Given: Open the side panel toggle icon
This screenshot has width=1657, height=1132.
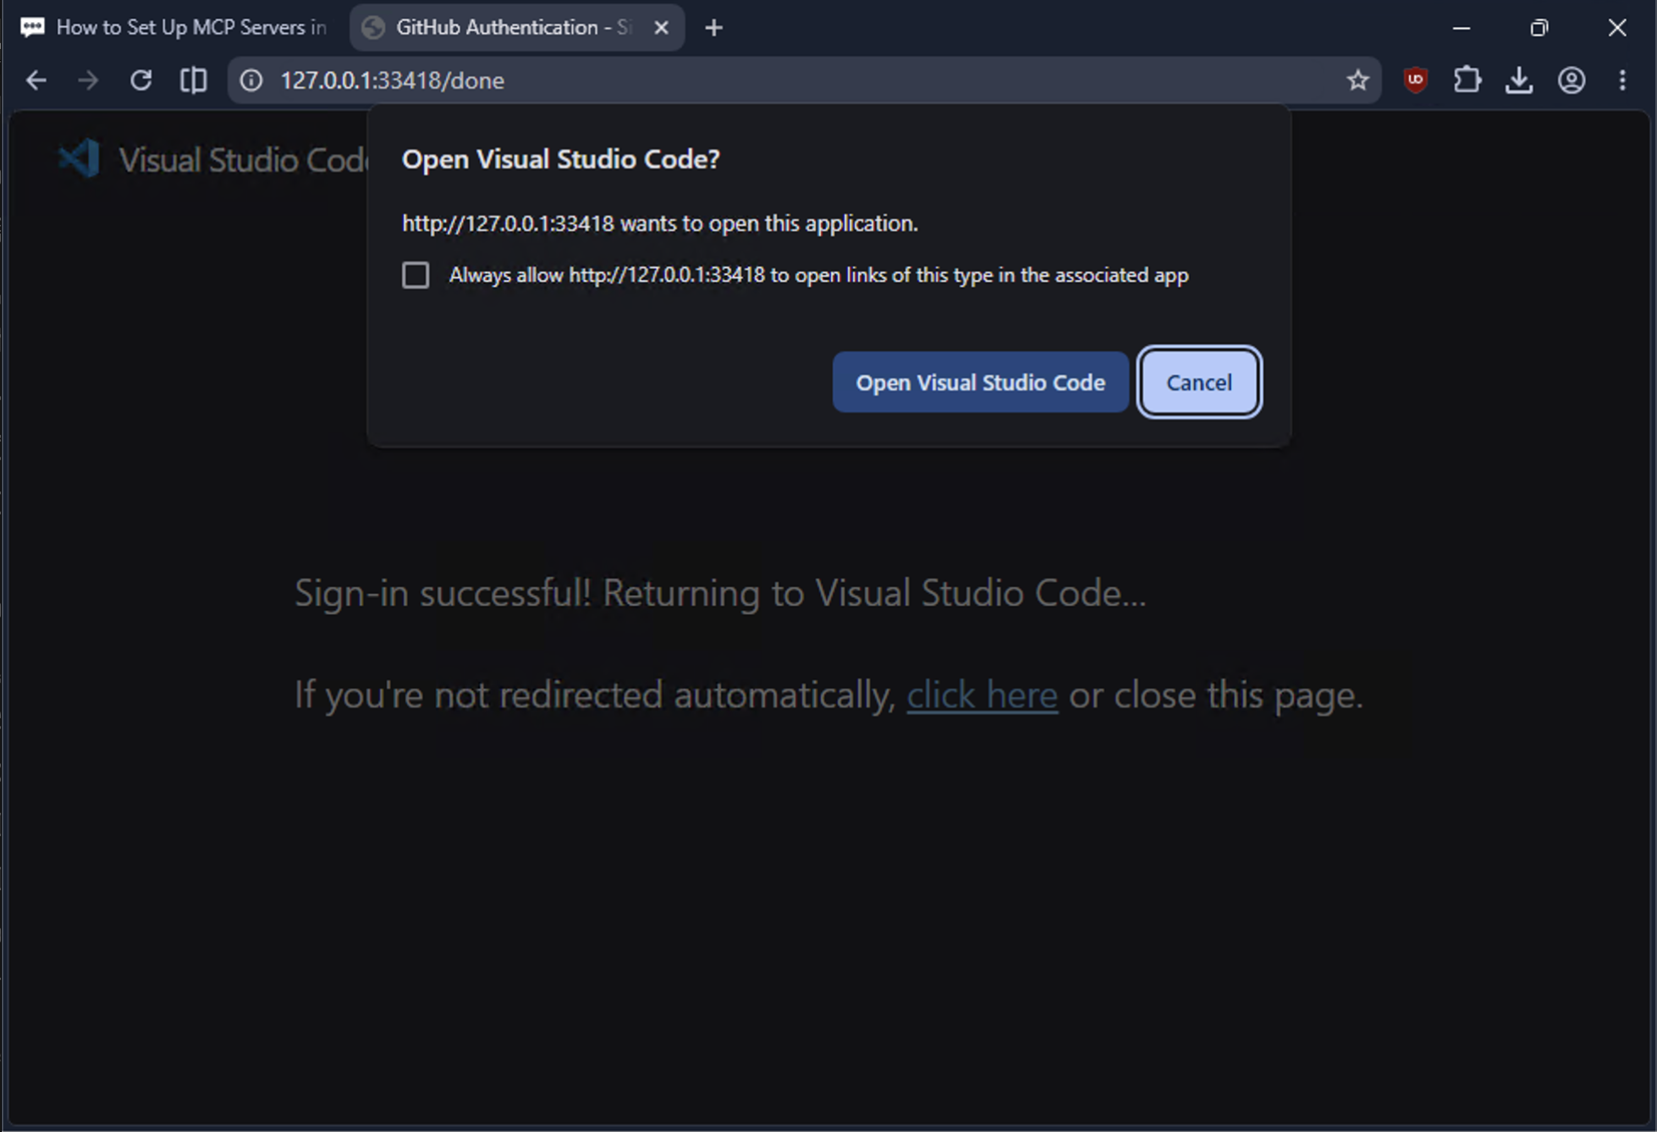Looking at the screenshot, I should [x=194, y=80].
